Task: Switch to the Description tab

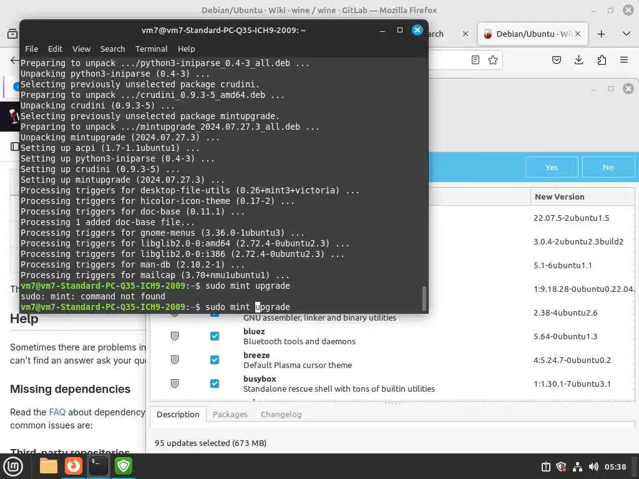Action: (178, 414)
